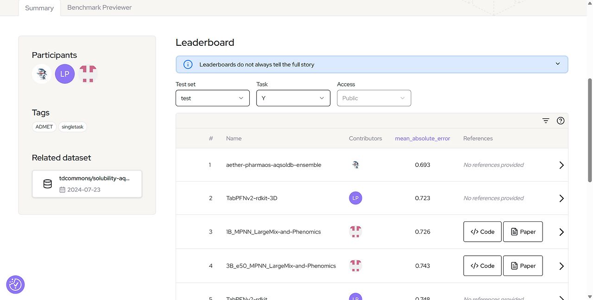Click the name aether-pharmaos-aqsoldb-ensemble

(x=273, y=165)
